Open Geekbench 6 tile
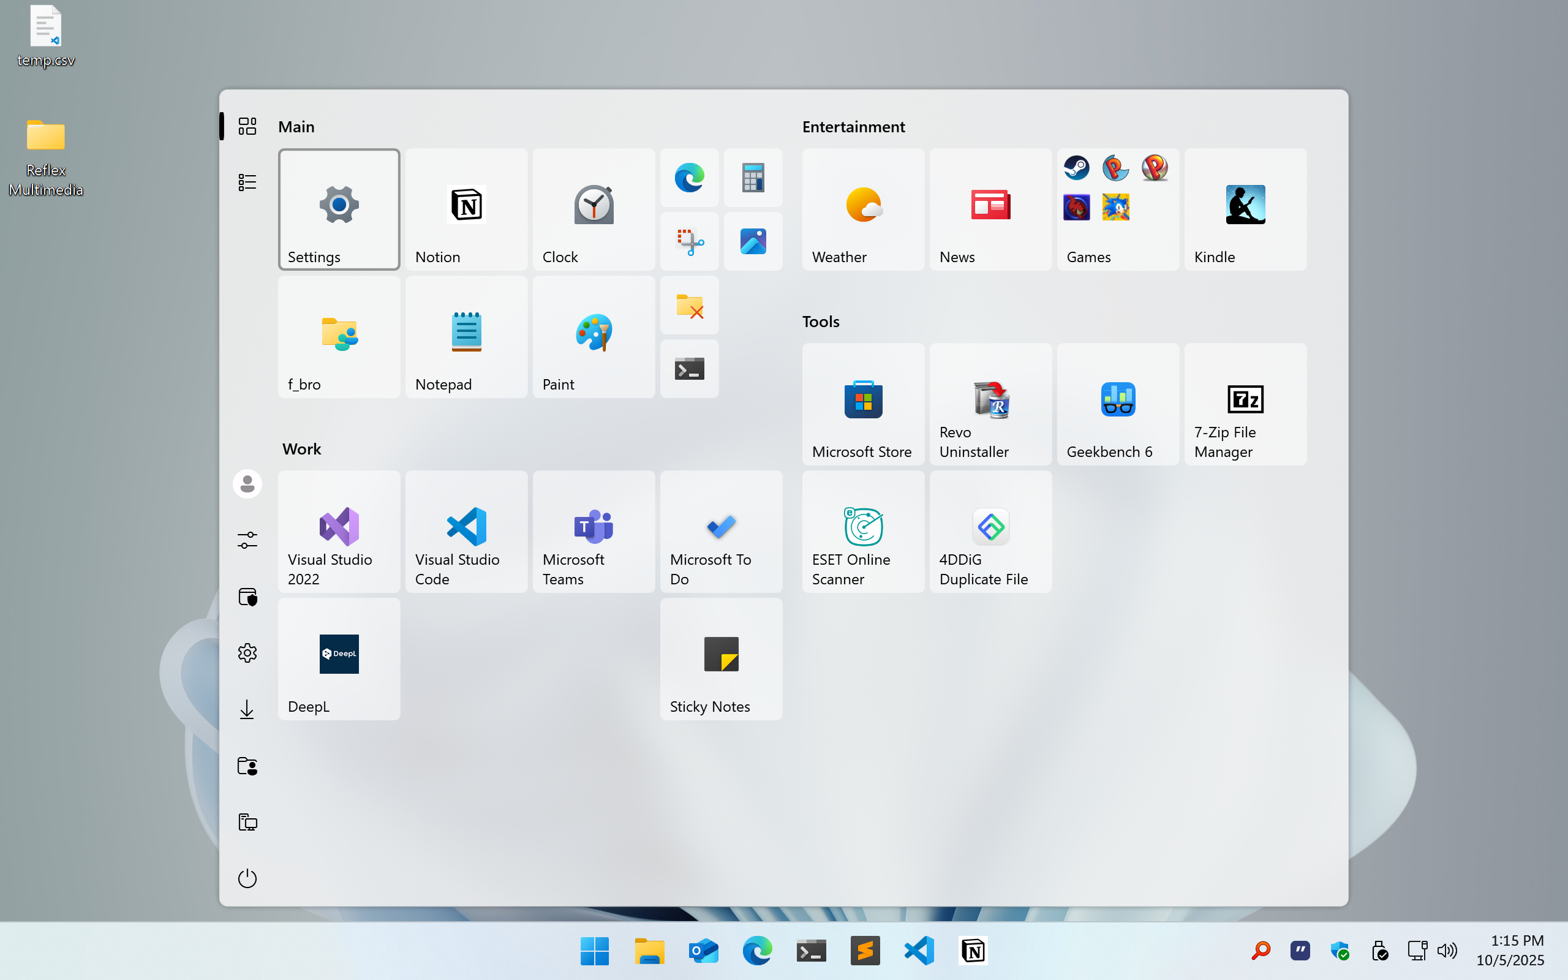 (1117, 403)
